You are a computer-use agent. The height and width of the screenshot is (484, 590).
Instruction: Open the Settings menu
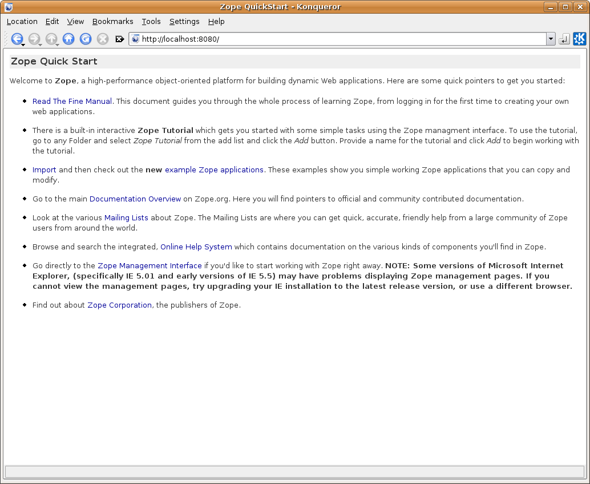point(184,22)
